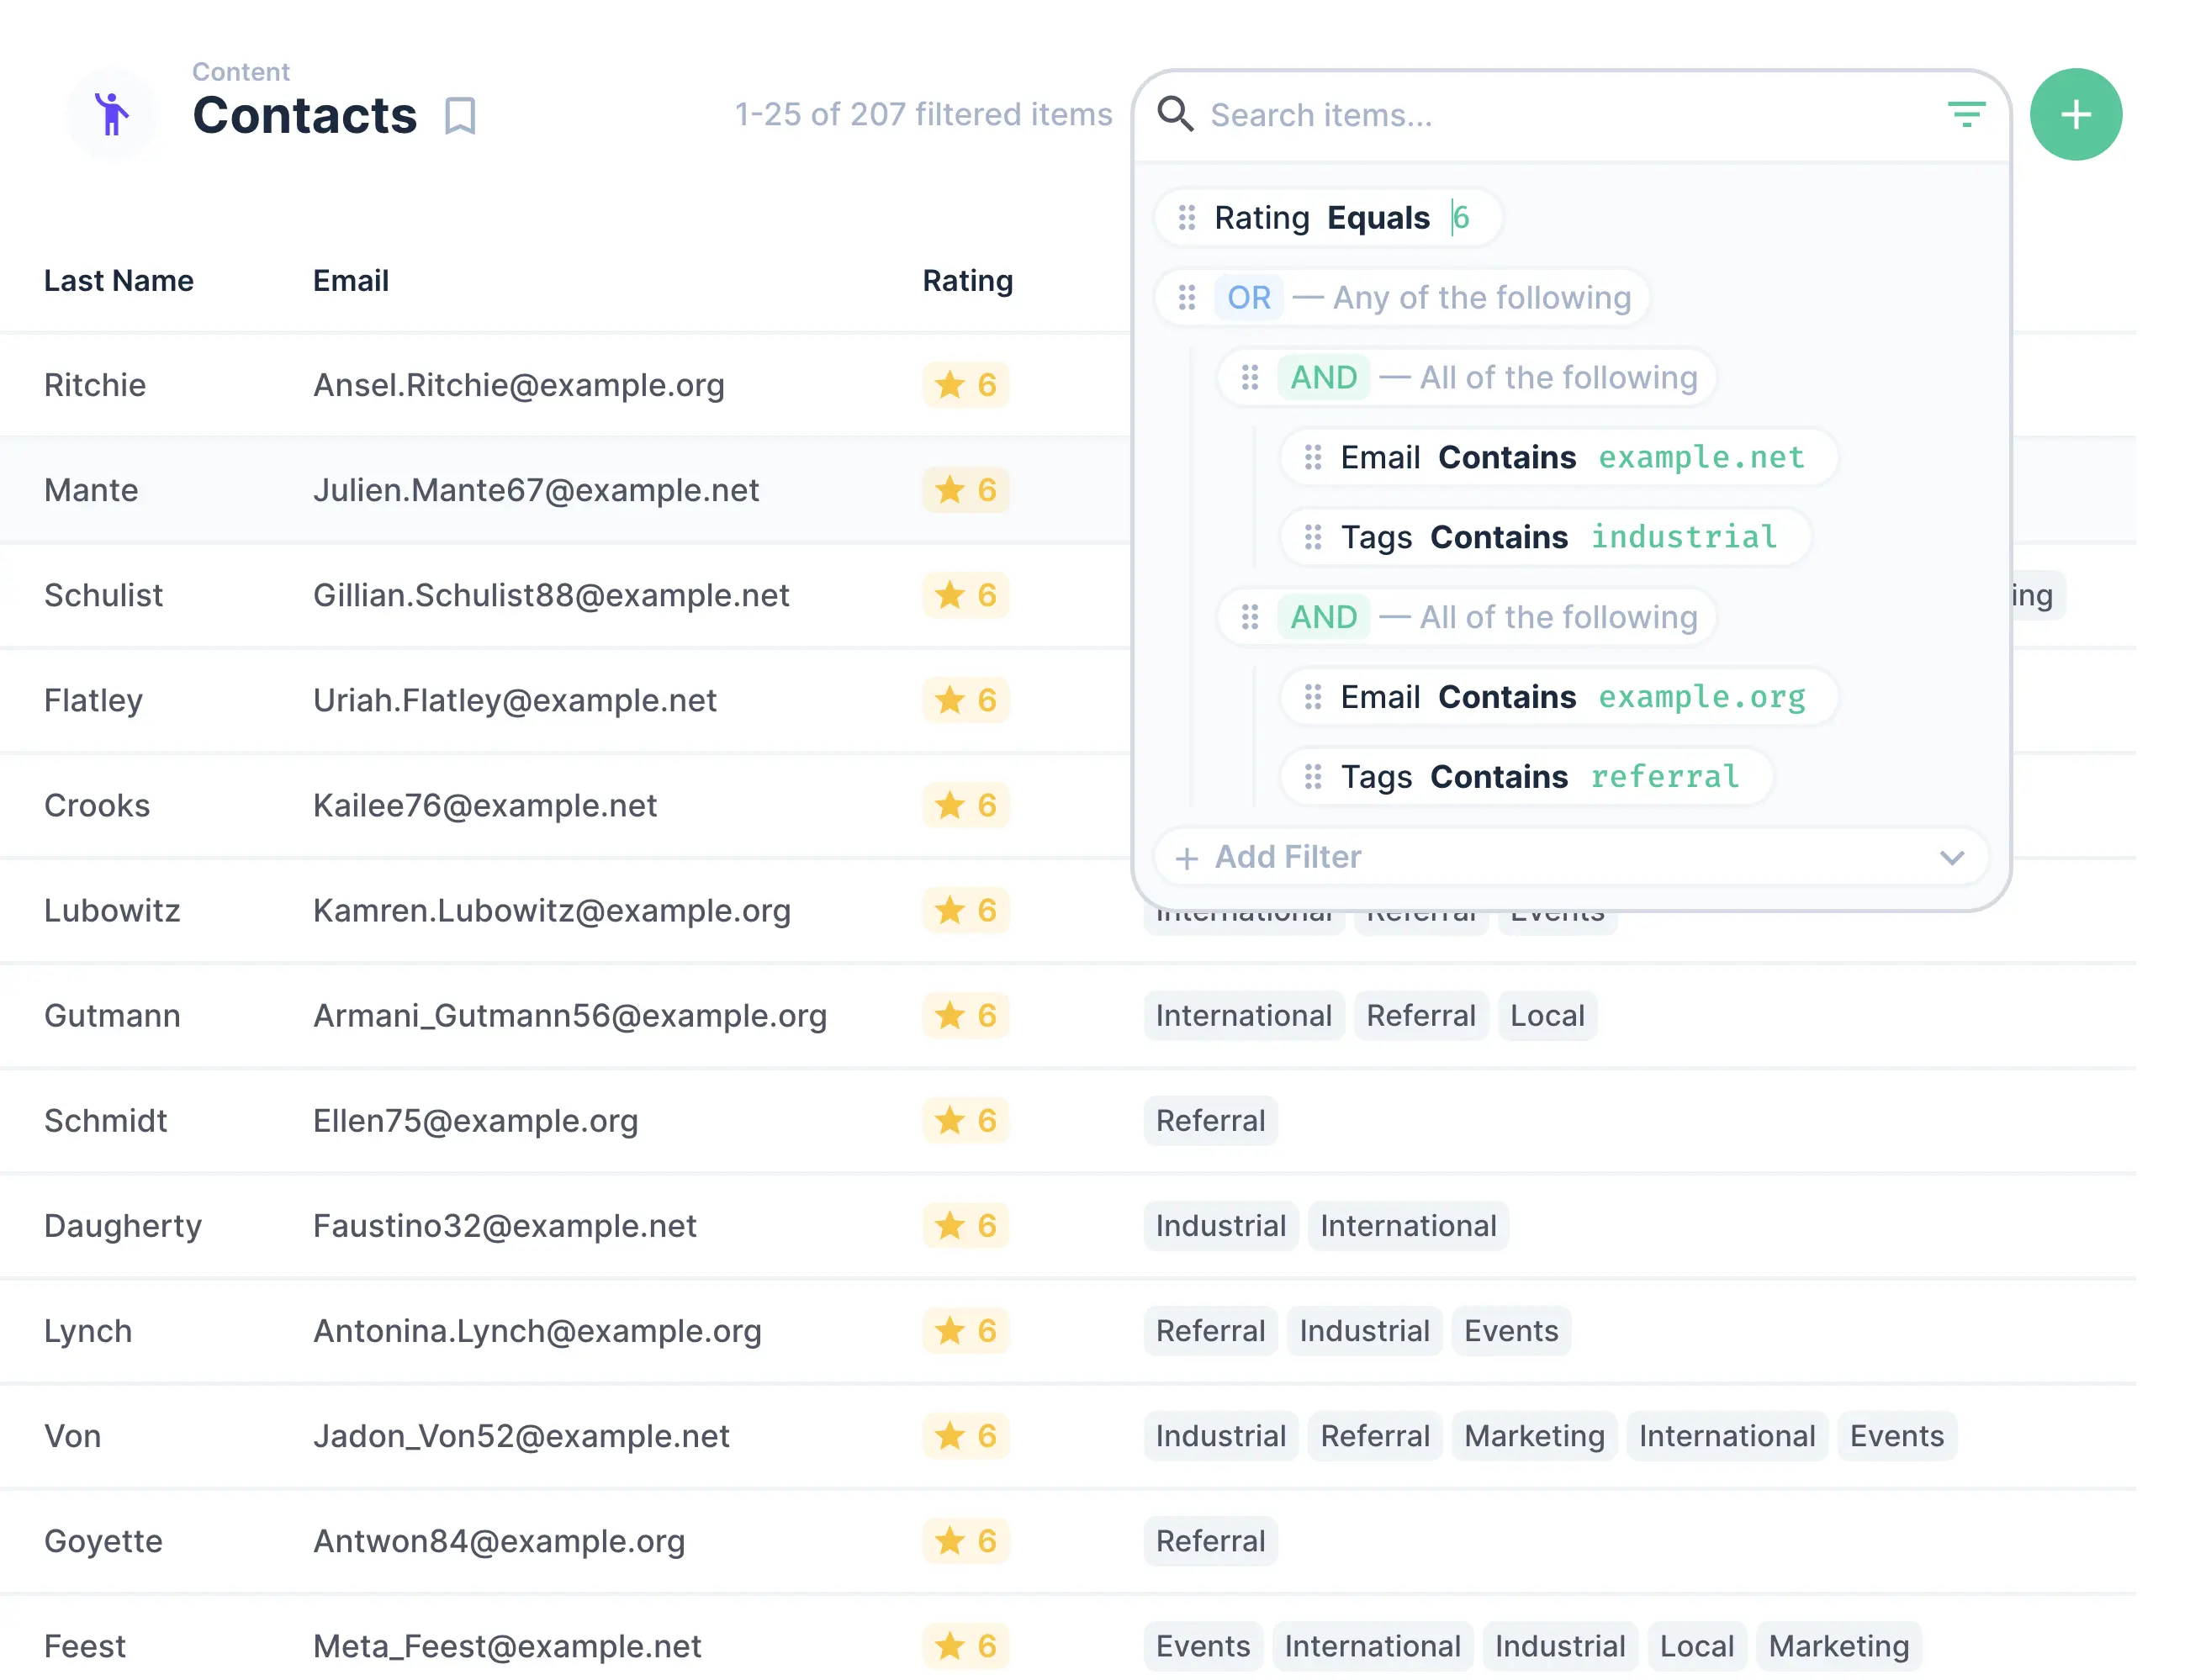Click the bookmark icon beside Contacts

(x=459, y=116)
